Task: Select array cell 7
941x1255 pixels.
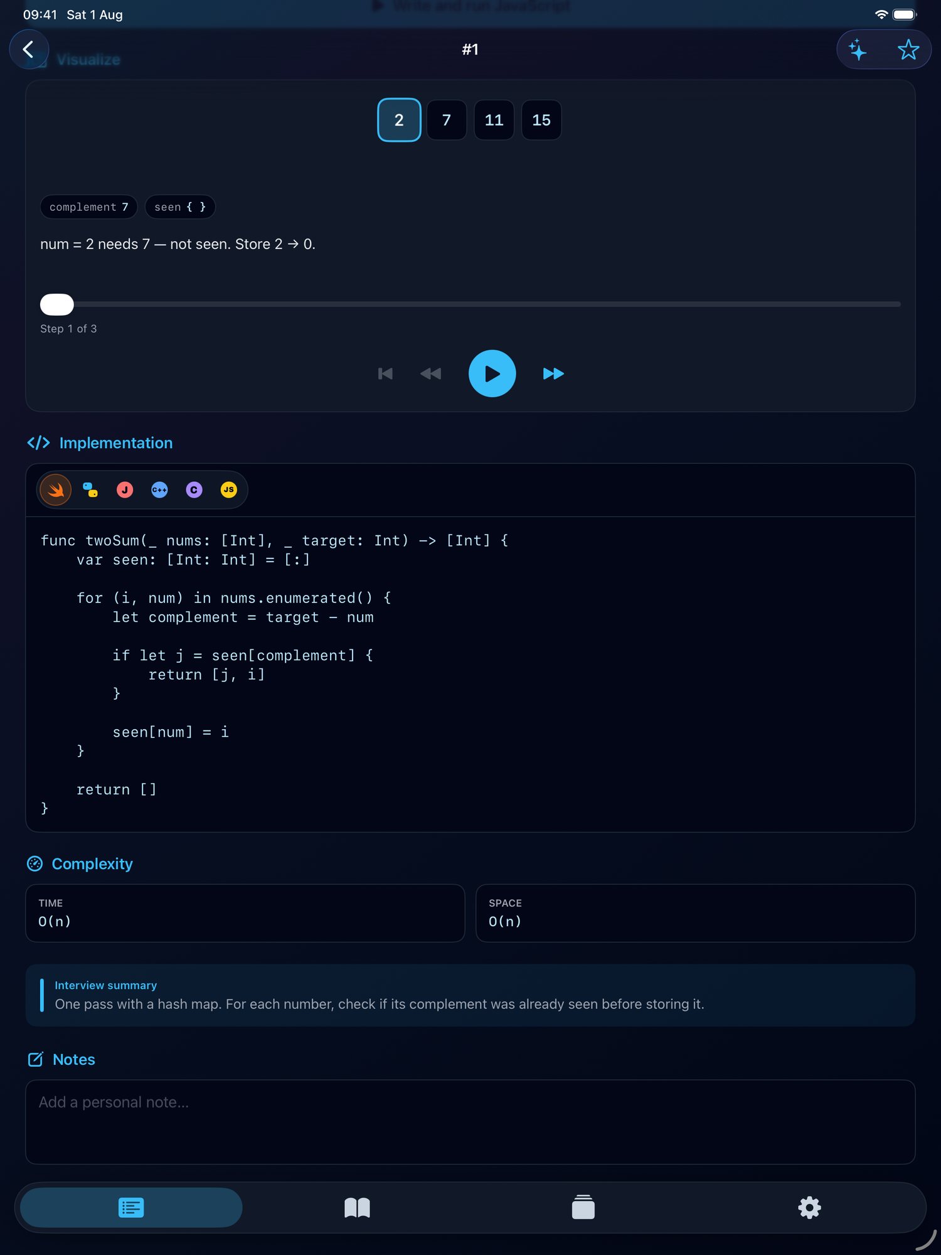Action: click(447, 120)
